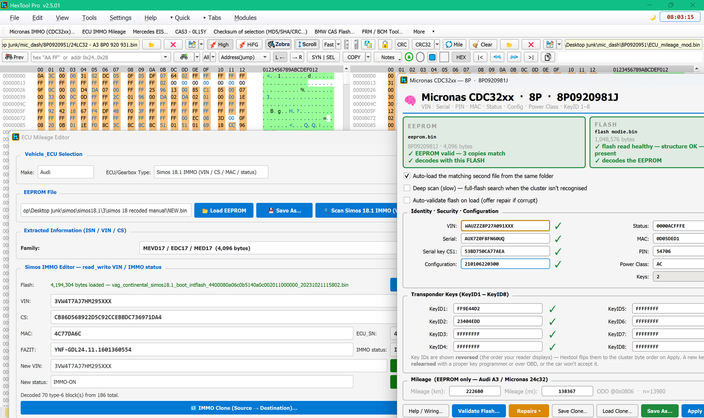Click Validate Flash button
Screen dimensions: 704x418
point(479,411)
